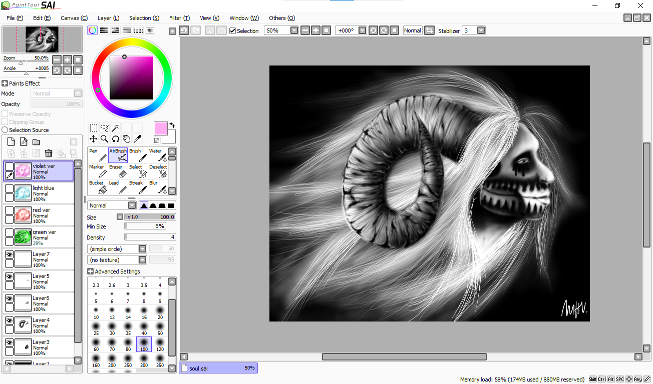Toggle the color wheel panel
Screen dimensions: 653x384
coord(92,30)
